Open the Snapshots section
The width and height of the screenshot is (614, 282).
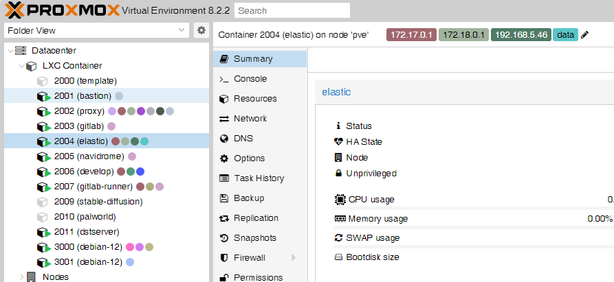point(254,238)
